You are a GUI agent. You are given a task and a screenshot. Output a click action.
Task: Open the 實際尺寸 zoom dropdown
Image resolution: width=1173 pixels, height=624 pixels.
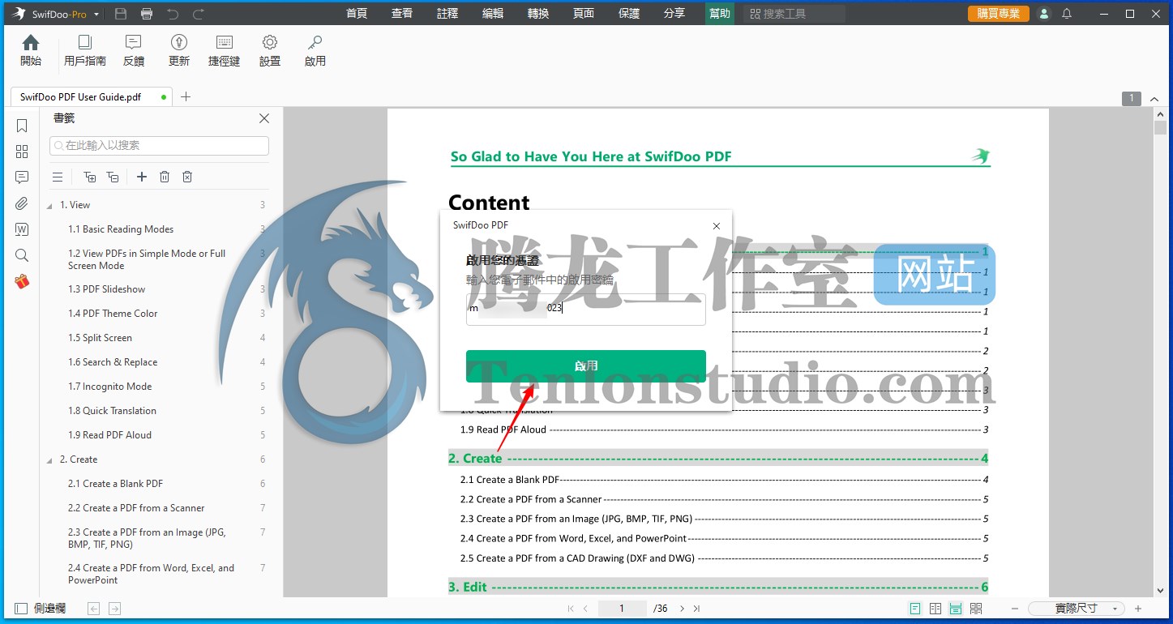tap(1076, 608)
